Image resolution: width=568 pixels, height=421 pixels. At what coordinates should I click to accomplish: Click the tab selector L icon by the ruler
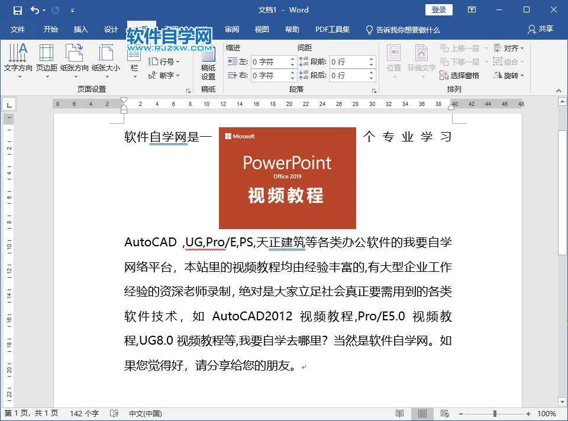point(9,105)
